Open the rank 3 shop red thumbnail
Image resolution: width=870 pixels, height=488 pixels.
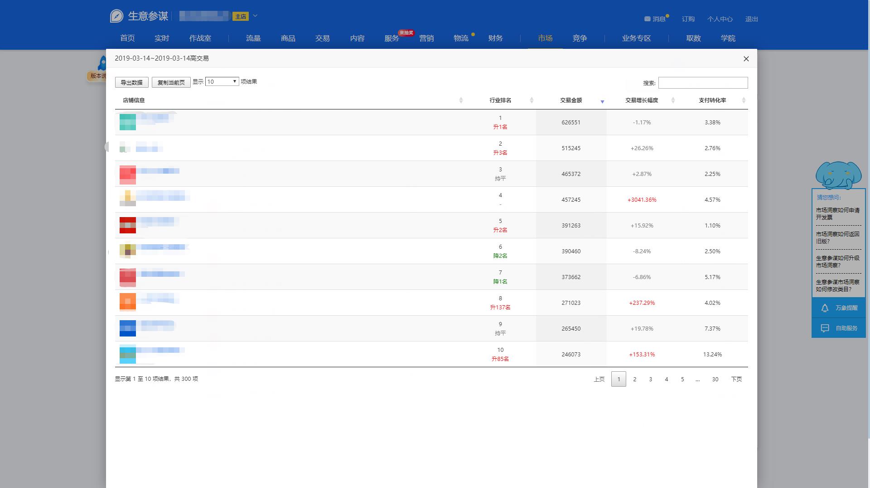[x=128, y=175]
